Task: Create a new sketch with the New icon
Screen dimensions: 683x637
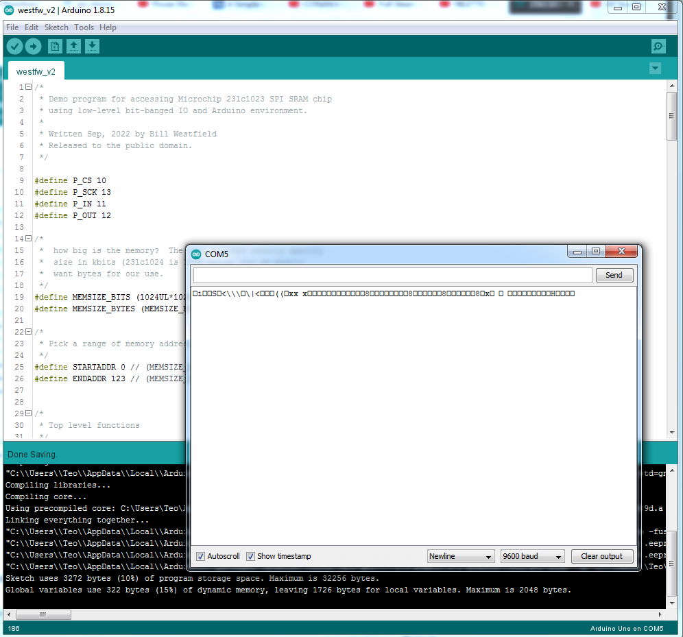Action: (54, 46)
